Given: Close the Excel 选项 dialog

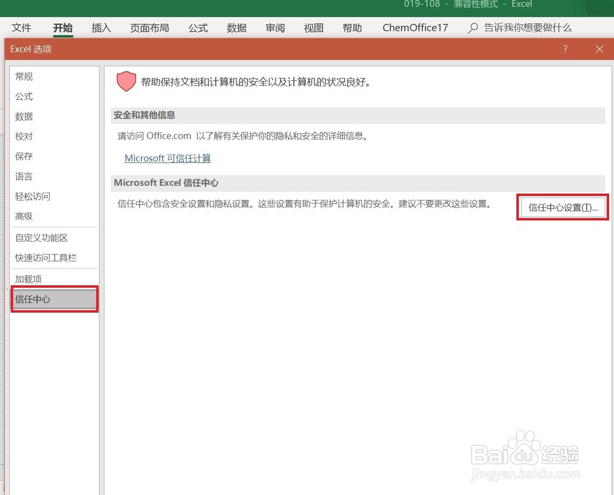Looking at the screenshot, I should click(599, 49).
